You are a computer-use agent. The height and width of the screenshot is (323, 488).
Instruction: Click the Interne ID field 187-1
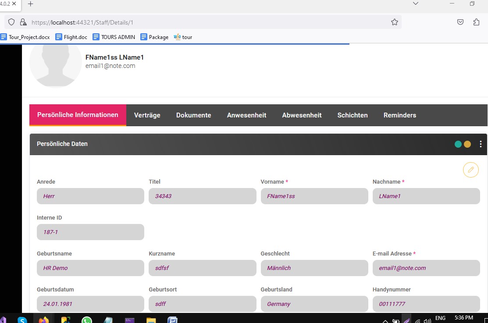coord(91,232)
